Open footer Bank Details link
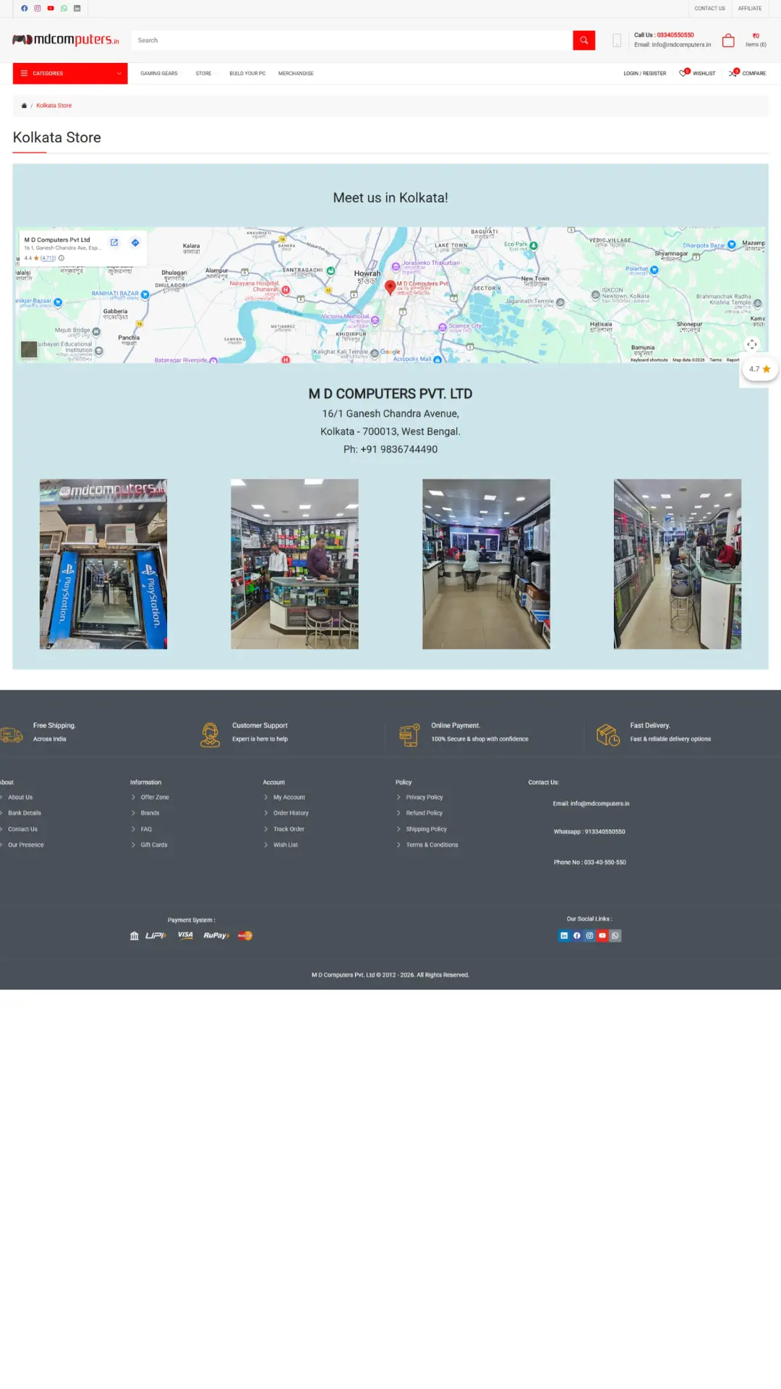Viewport: 781px width, 1389px height. click(x=25, y=813)
